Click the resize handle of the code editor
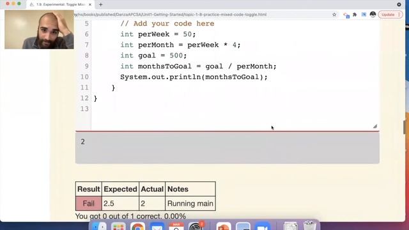The width and height of the screenshot is (409, 230). (x=375, y=126)
